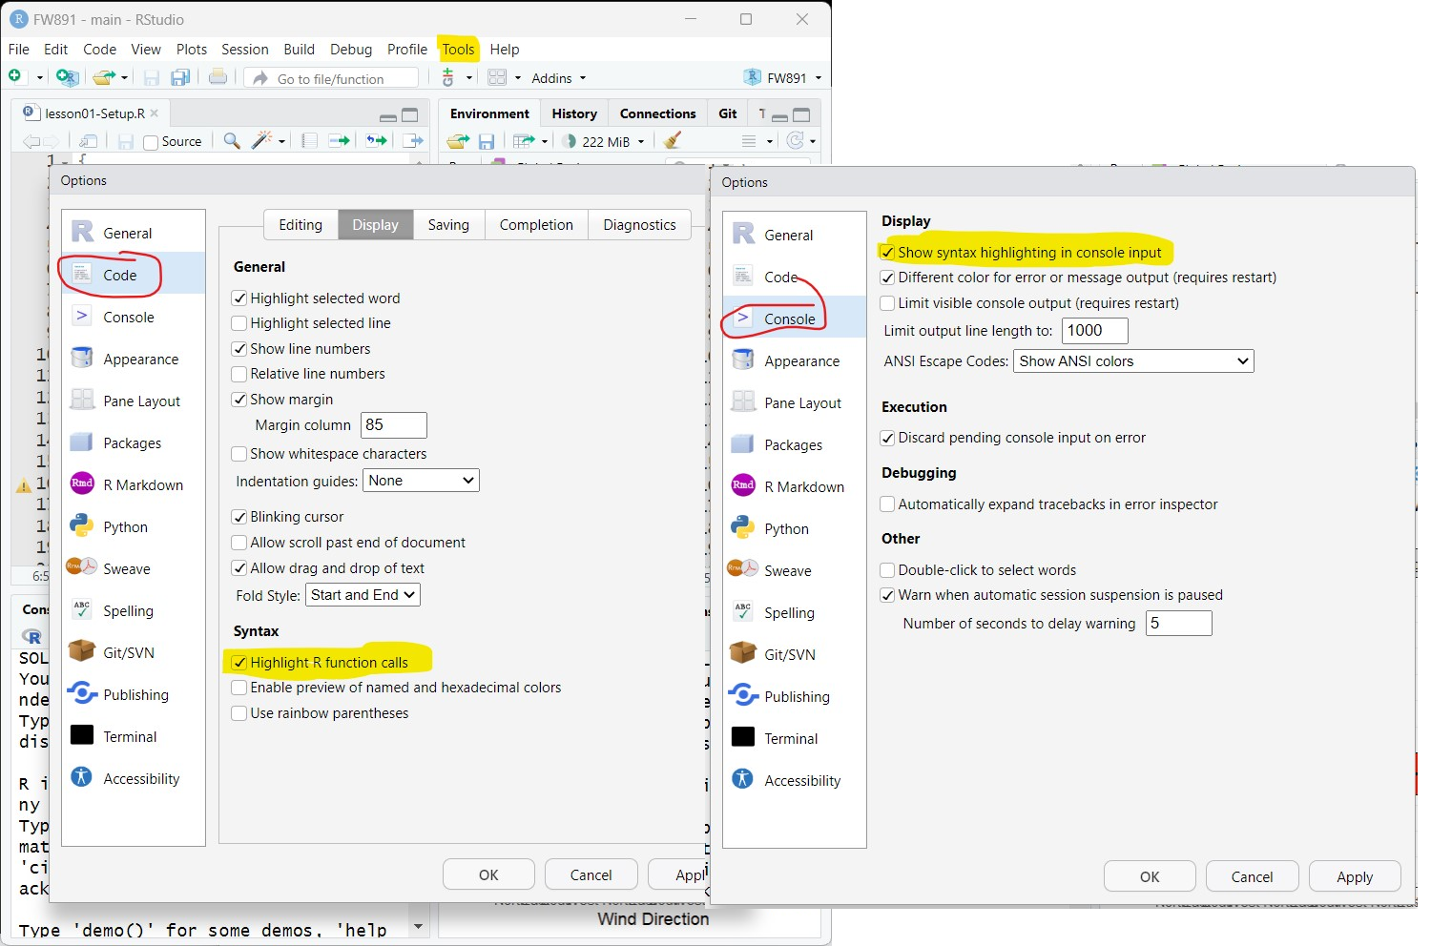Click the broom icon to clear environment

[x=673, y=141]
